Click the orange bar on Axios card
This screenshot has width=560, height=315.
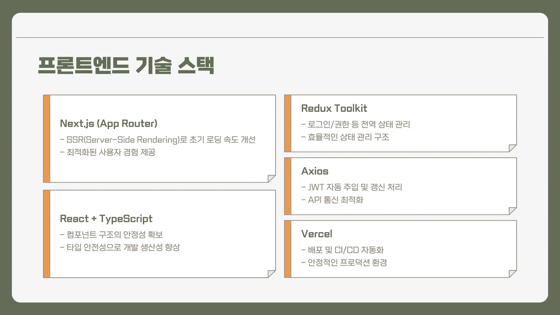(x=288, y=186)
